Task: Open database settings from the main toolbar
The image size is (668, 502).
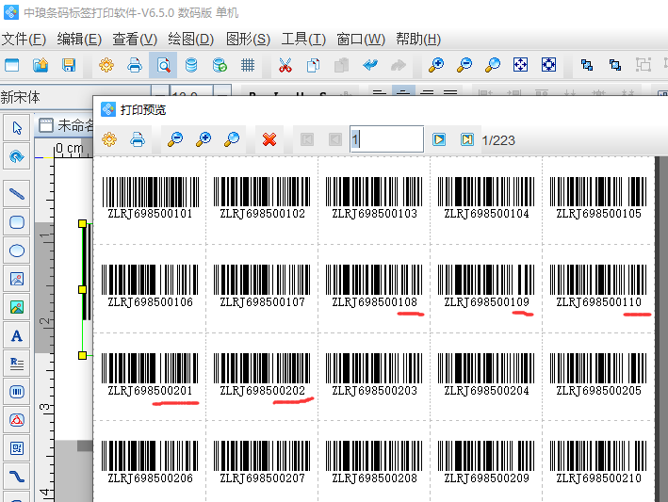Action: coord(191,65)
